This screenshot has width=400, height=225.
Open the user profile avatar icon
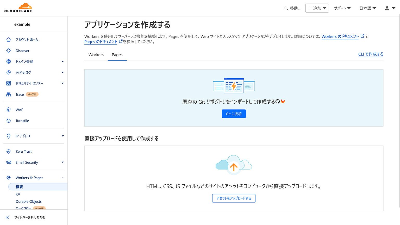(387, 8)
